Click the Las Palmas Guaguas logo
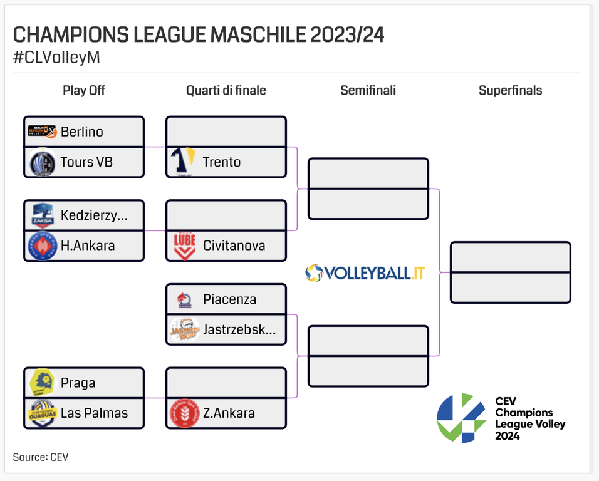 43,413
